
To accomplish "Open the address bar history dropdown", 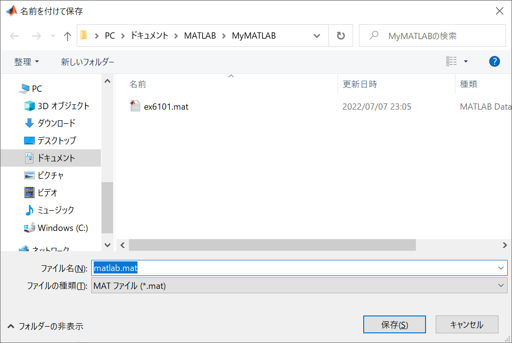I will click(317, 36).
